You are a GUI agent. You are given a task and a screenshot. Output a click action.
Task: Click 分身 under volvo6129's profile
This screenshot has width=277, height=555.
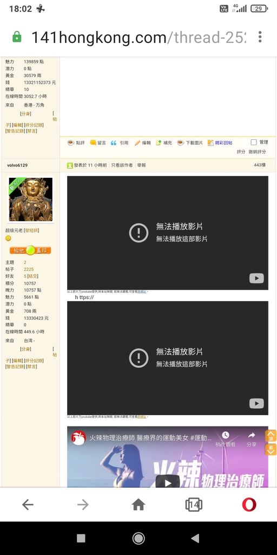click(x=25, y=349)
